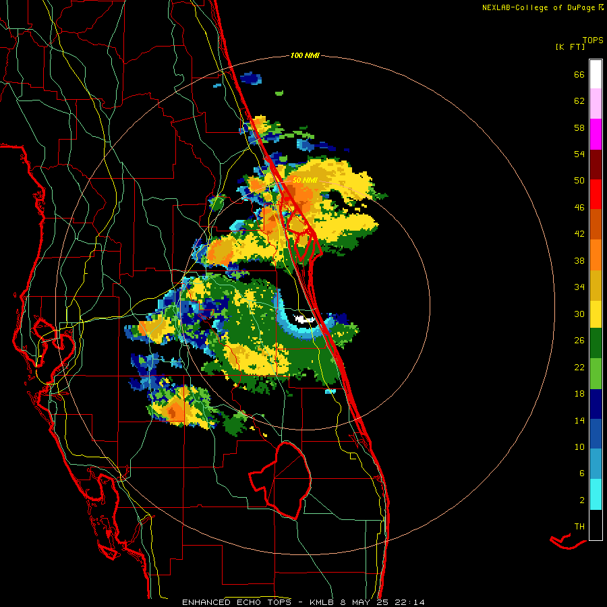Click the white echo patch at radar center
The image size is (607, 607).
[x=304, y=319]
